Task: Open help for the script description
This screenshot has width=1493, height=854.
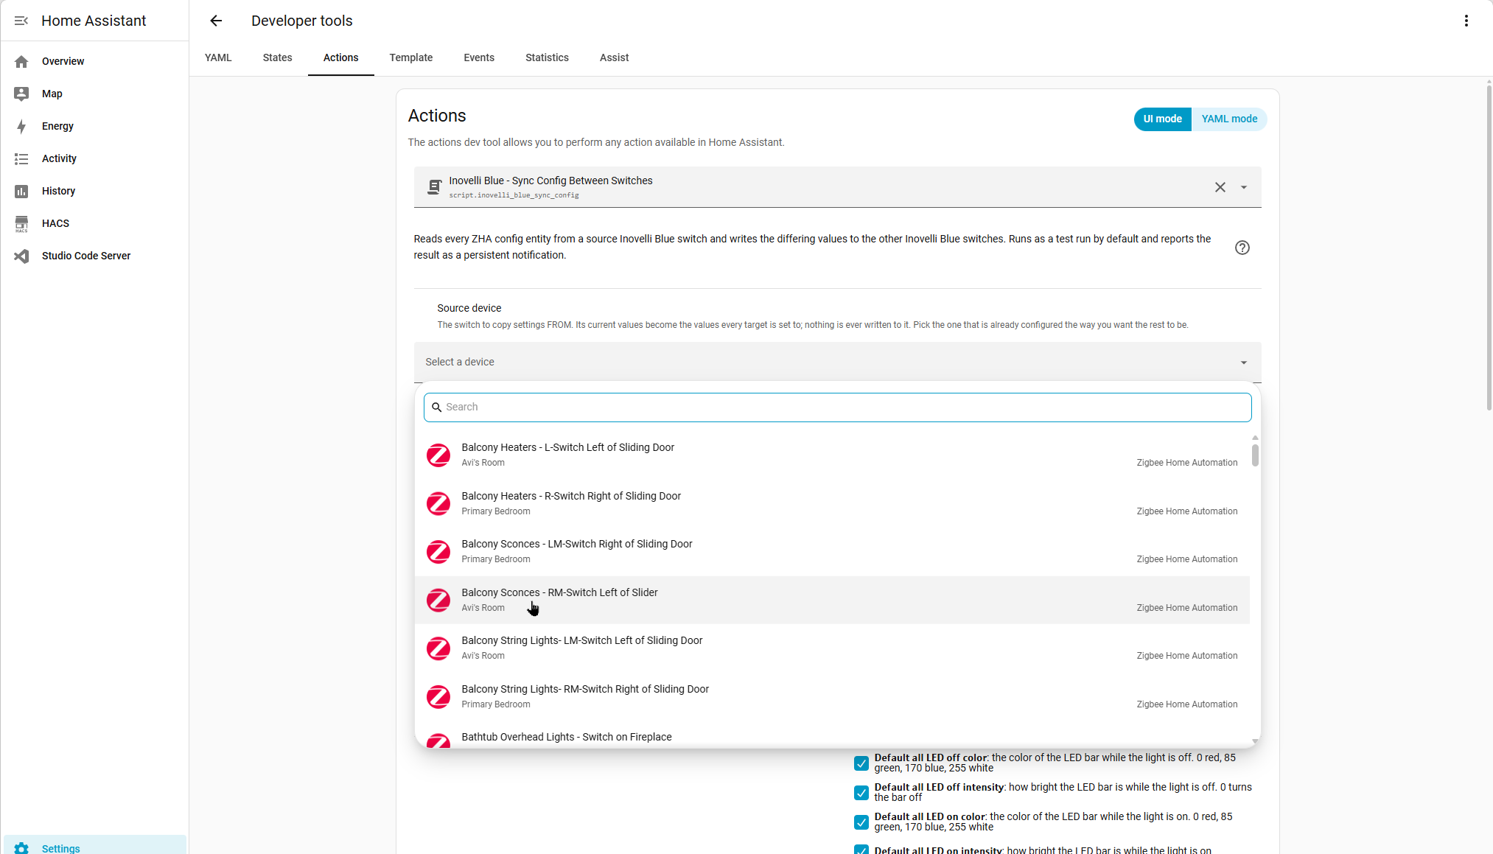Action: [x=1242, y=248]
